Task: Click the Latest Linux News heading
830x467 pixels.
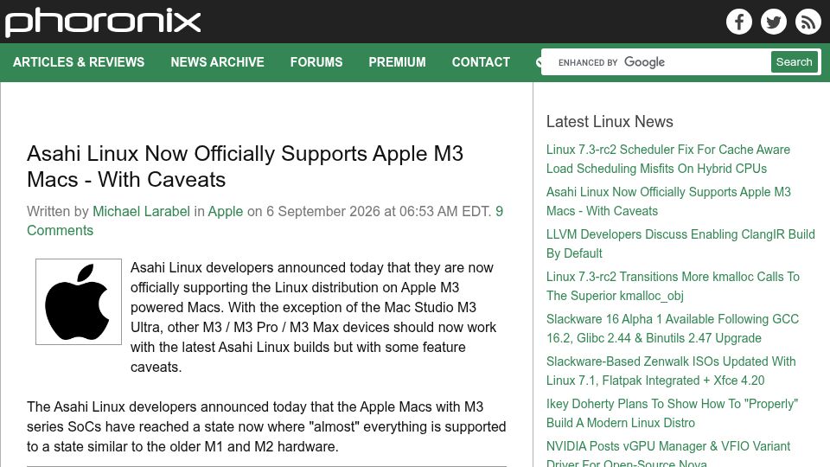Action: [x=610, y=121]
